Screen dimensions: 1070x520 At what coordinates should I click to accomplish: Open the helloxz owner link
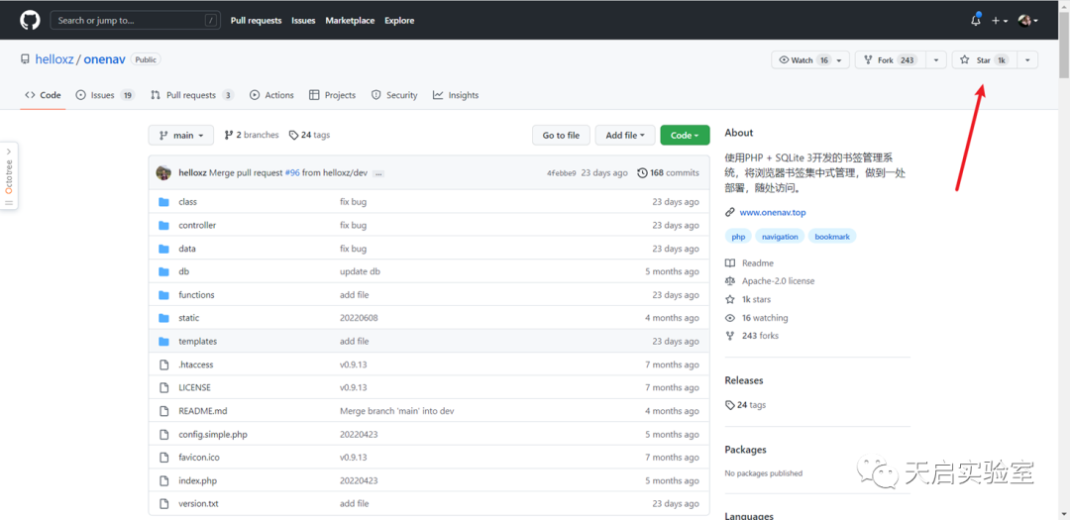click(x=53, y=59)
